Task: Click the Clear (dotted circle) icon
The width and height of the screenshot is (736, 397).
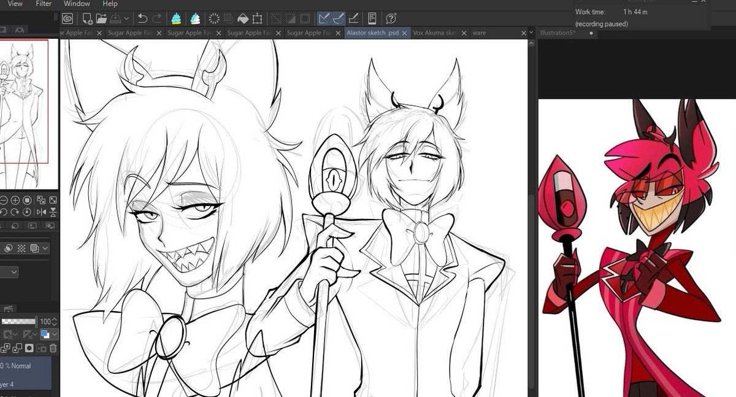Action: (x=214, y=18)
